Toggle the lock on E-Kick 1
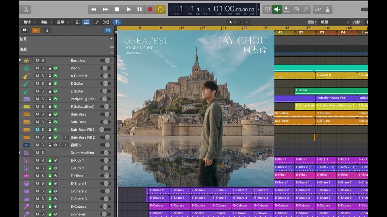 tap(50, 160)
